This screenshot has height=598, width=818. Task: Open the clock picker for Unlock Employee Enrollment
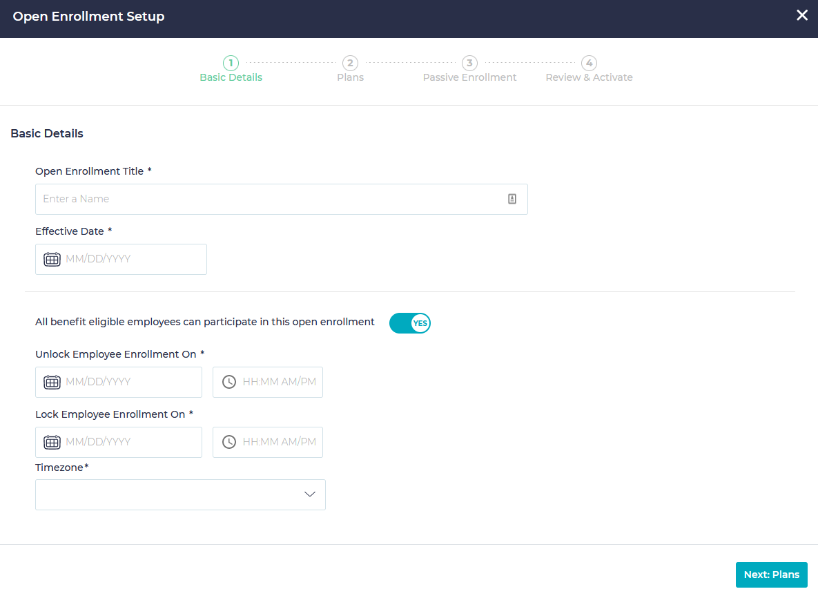[x=228, y=382]
